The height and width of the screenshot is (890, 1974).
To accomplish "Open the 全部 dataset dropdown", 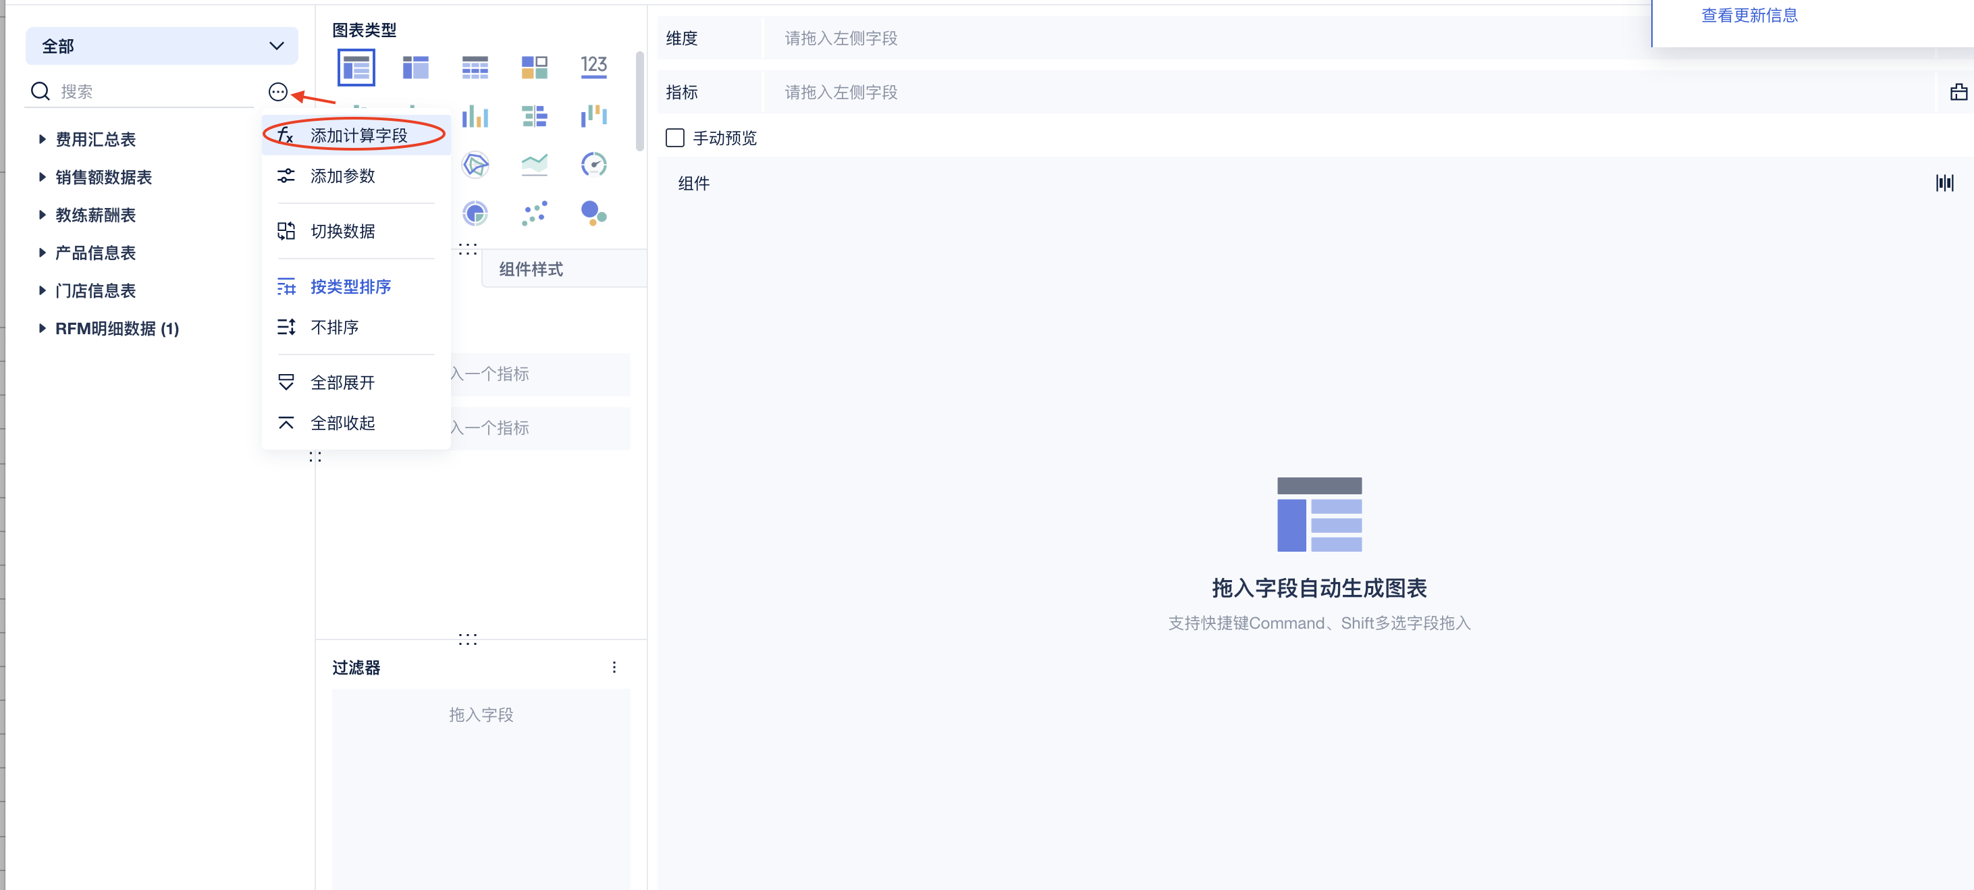I will 162,46.
